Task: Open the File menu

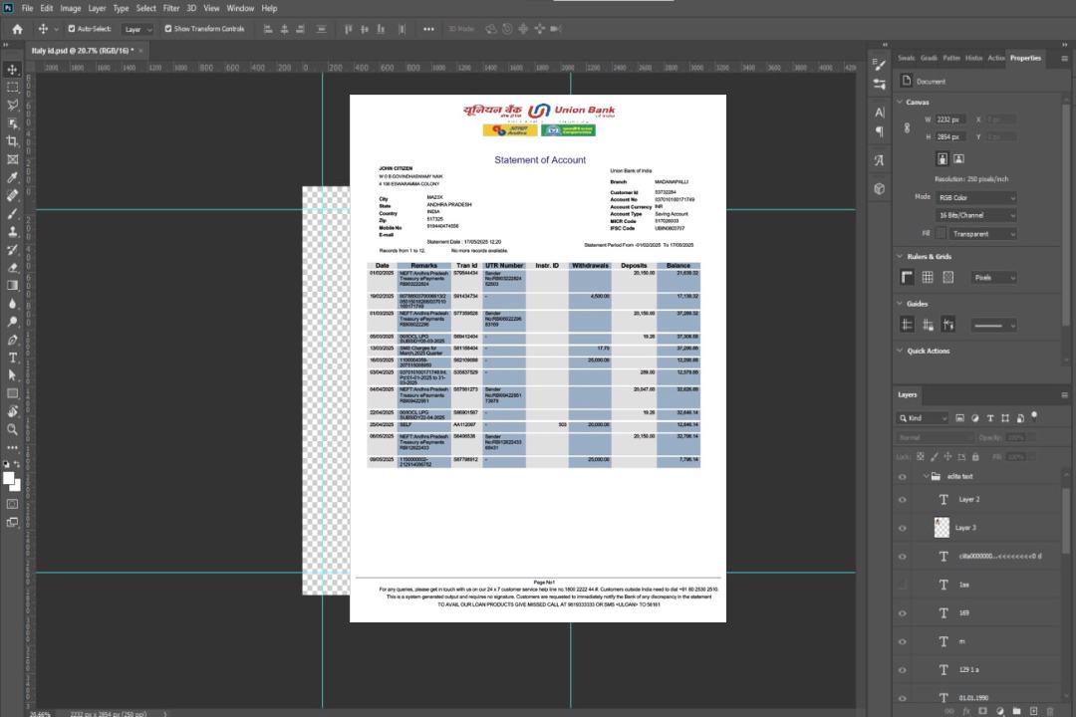Action: (28, 8)
